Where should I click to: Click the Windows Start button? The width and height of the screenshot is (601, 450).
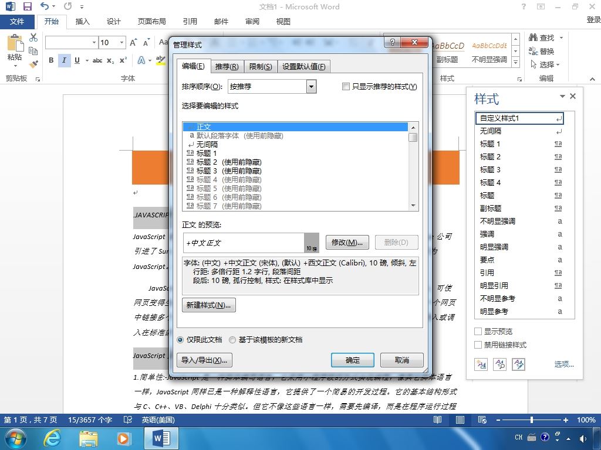coord(16,438)
